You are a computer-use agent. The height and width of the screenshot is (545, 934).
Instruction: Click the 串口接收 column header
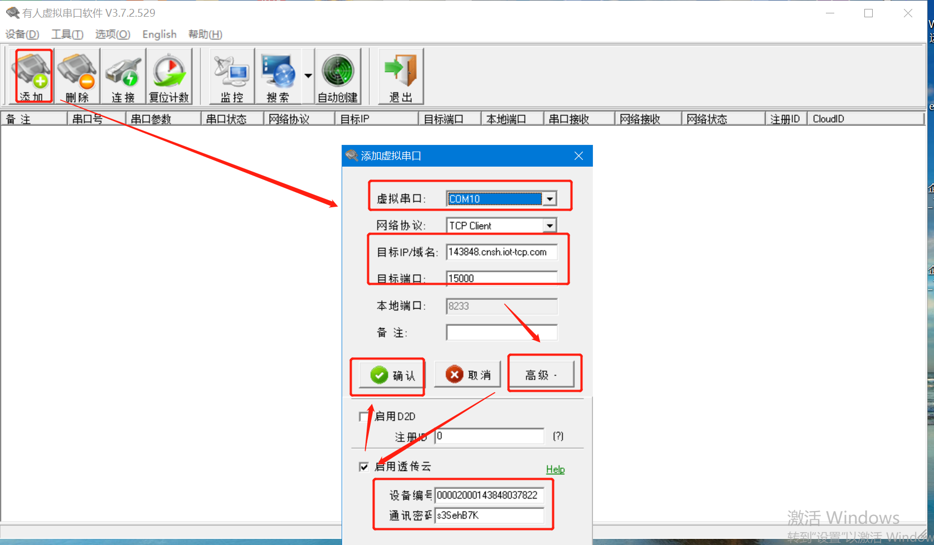point(579,119)
